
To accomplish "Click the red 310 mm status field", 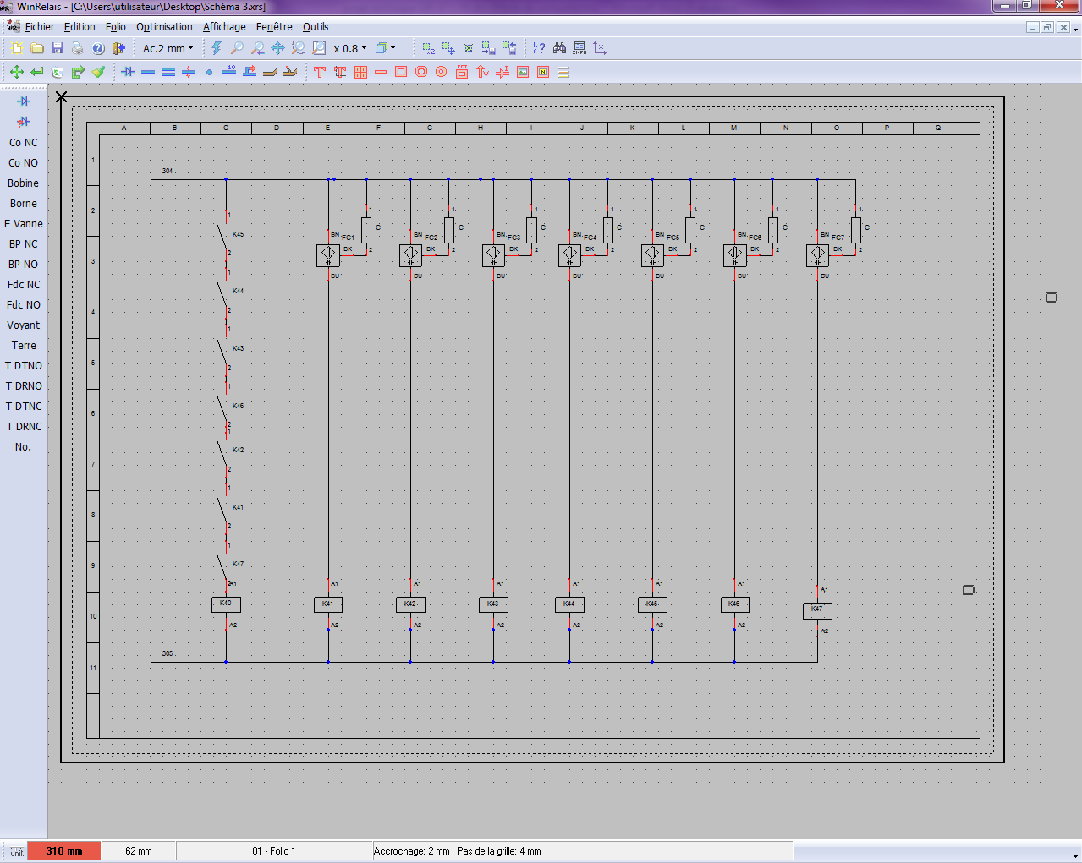I will click(x=64, y=851).
